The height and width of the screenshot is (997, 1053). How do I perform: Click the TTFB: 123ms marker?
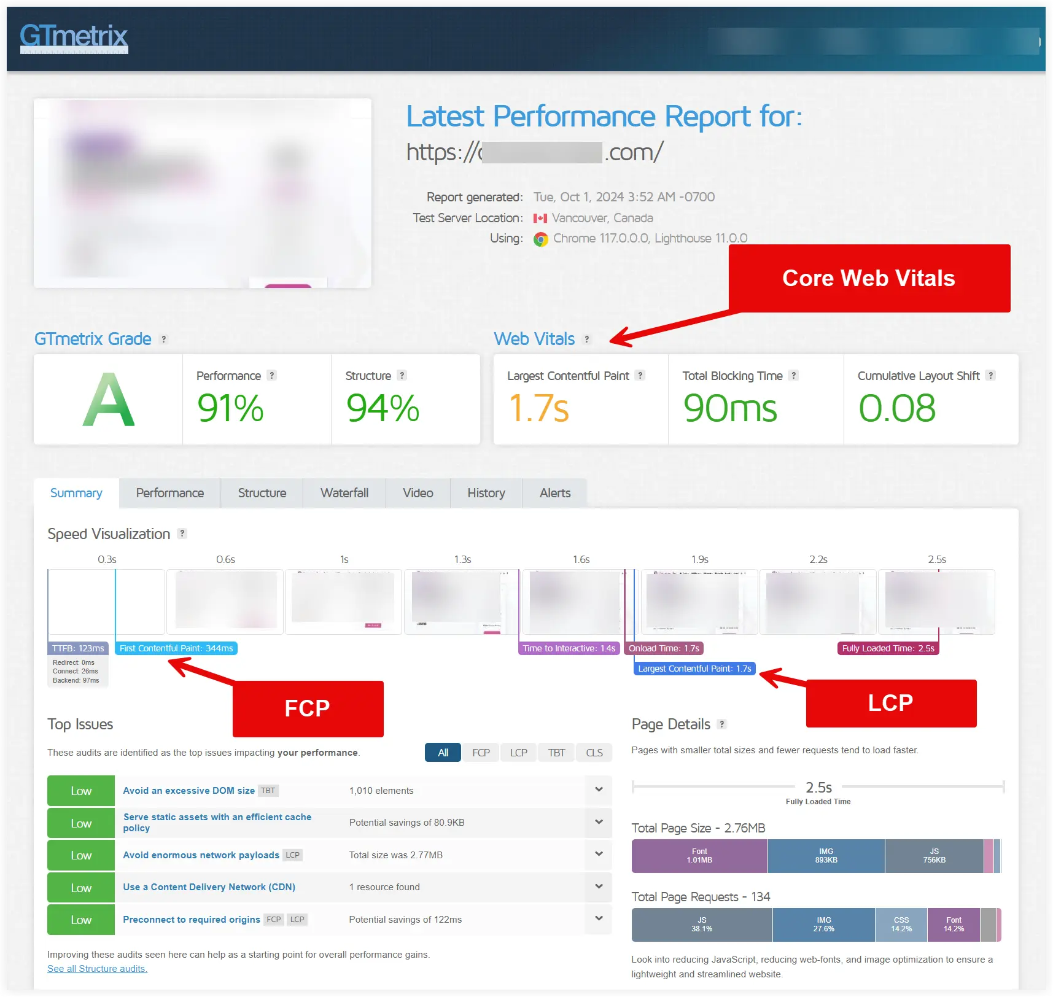click(78, 648)
